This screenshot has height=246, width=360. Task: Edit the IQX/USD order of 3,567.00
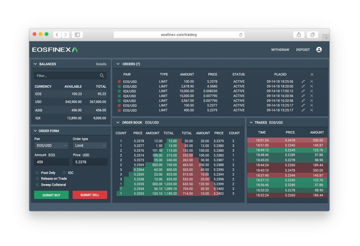(303, 101)
